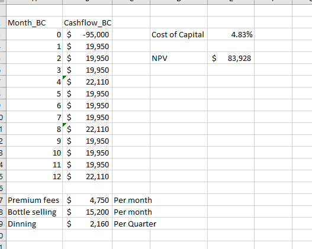Select the cashflow cell for month 1
Image resolution: width=312 pixels, height=249 pixels.
pyautogui.click(x=88, y=46)
